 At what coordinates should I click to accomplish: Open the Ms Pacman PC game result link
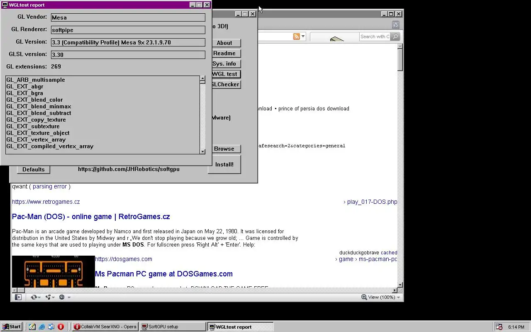[x=164, y=274]
